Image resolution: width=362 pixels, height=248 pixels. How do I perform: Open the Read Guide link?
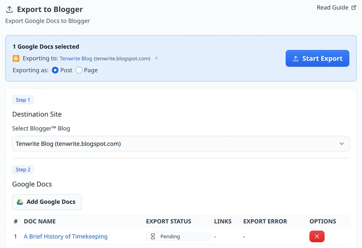[336, 8]
